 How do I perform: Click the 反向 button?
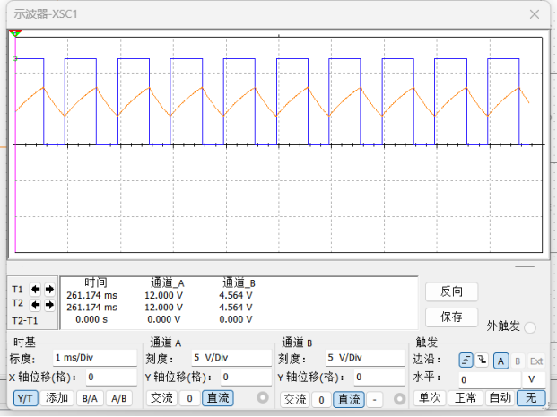click(x=451, y=291)
